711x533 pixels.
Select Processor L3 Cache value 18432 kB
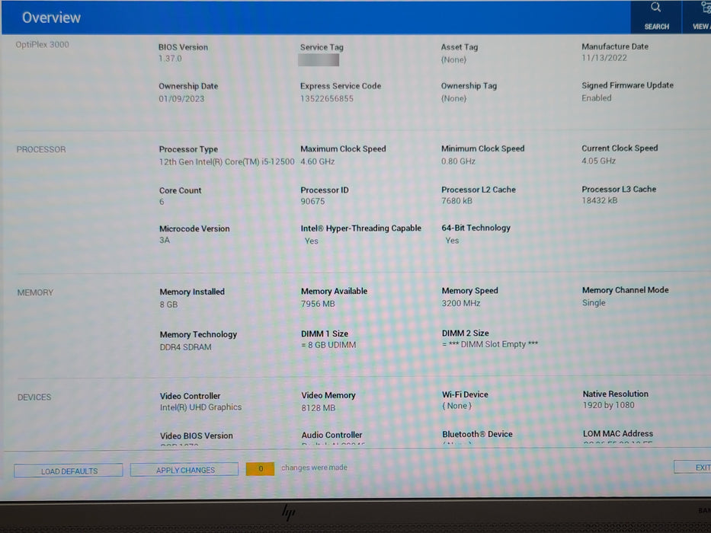point(600,200)
